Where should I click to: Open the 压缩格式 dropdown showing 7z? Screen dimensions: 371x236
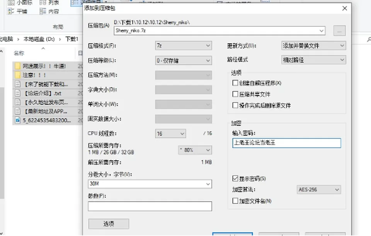tap(183, 46)
